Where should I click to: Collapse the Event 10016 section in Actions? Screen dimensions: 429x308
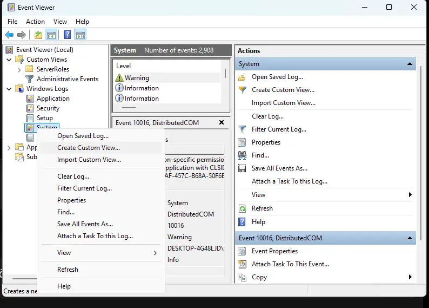410,238
